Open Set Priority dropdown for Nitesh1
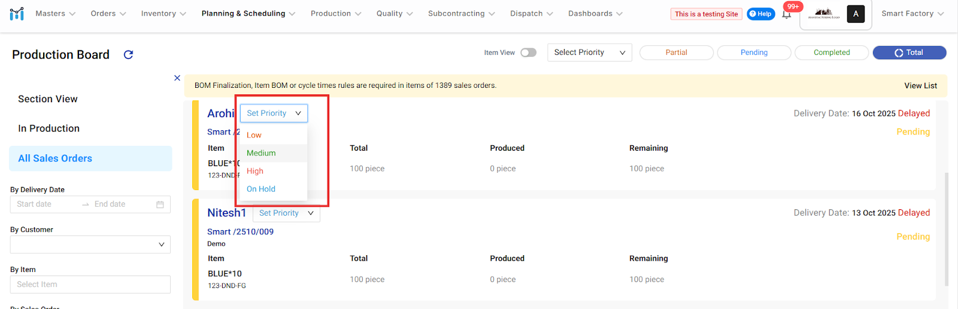This screenshot has height=309, width=958. coord(286,213)
